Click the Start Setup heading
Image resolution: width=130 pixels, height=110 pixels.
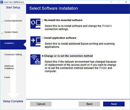(13, 8)
